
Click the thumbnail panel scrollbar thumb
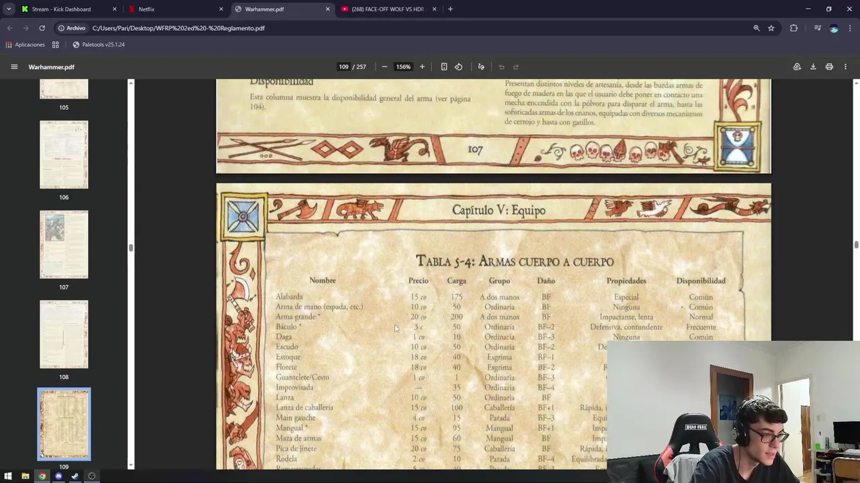pos(131,248)
